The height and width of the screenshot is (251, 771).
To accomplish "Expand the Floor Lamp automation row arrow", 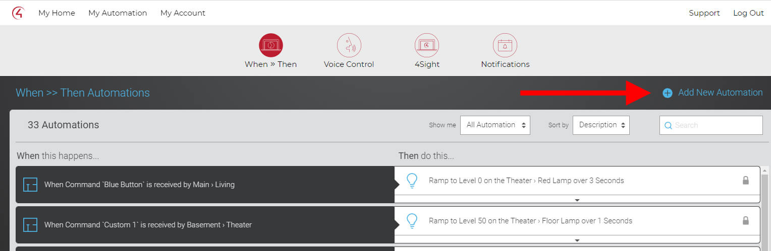I will coord(577,240).
